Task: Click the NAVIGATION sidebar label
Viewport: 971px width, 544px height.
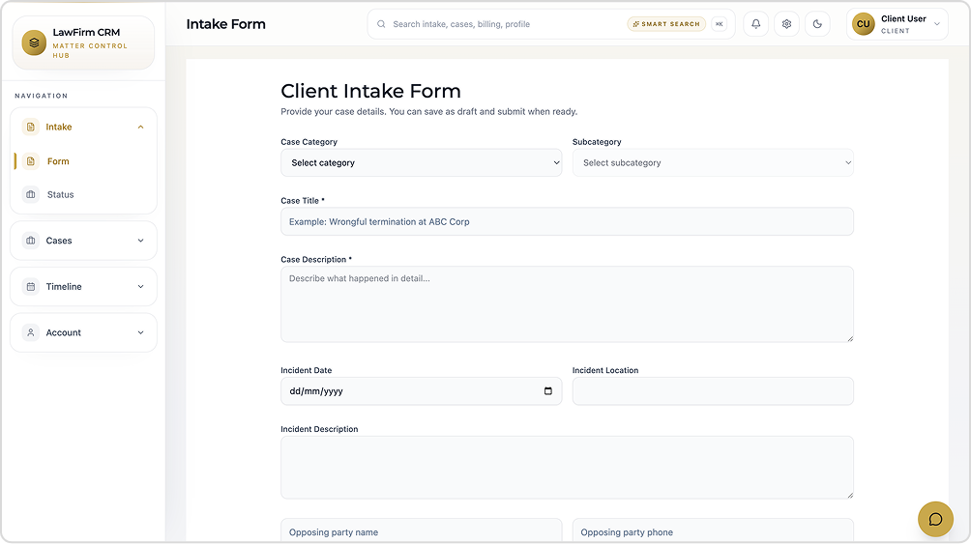Action: tap(42, 96)
